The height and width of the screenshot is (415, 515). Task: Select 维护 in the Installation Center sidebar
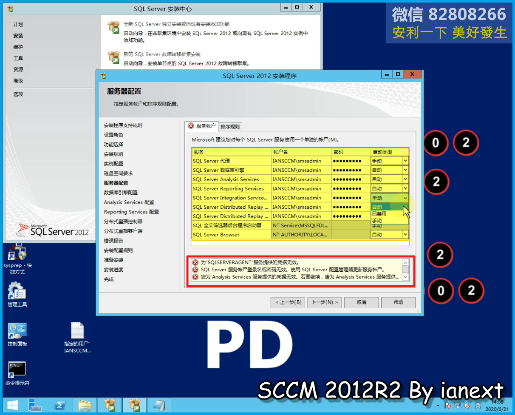18,47
